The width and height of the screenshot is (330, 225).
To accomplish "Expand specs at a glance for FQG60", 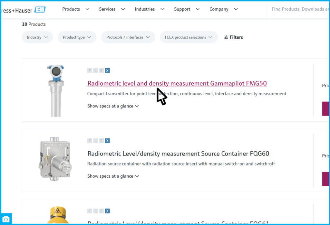I will pyautogui.click(x=113, y=176).
